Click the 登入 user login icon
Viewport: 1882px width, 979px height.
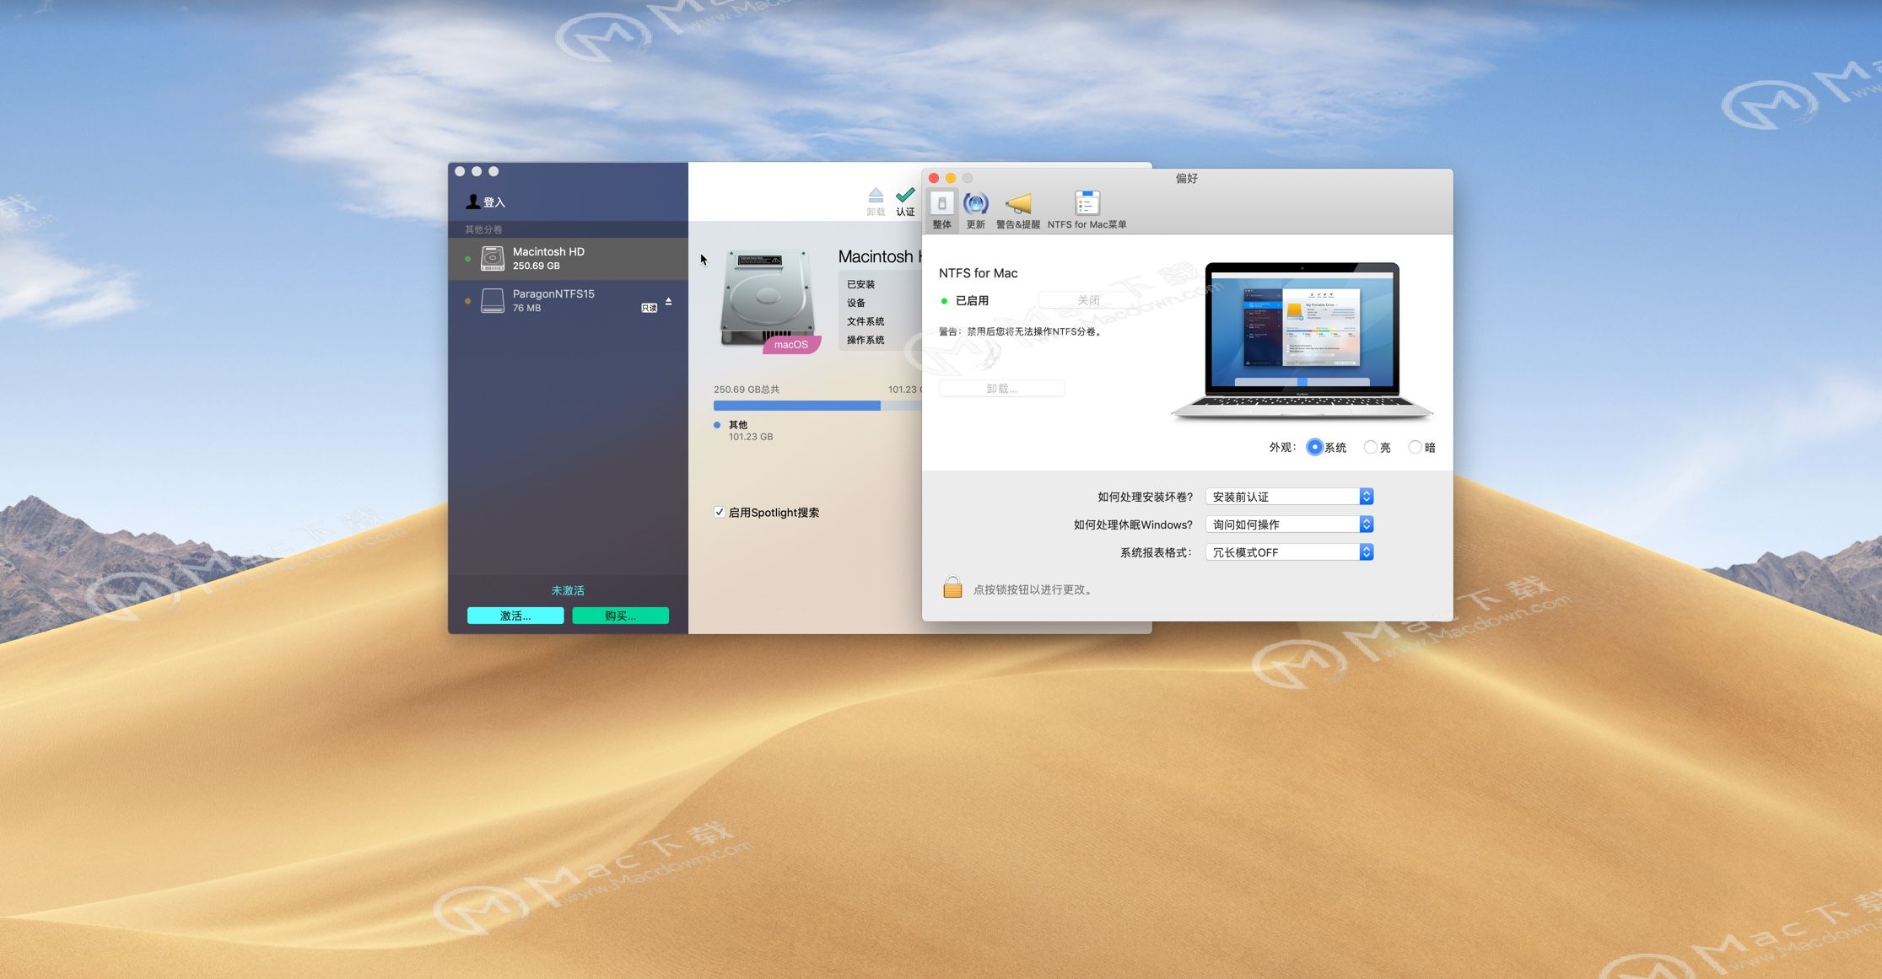coord(473,202)
